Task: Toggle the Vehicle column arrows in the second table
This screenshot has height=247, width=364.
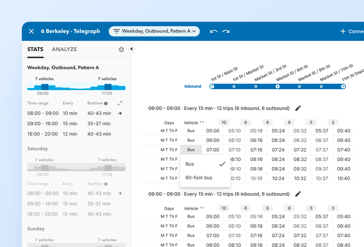Action: tap(202, 208)
